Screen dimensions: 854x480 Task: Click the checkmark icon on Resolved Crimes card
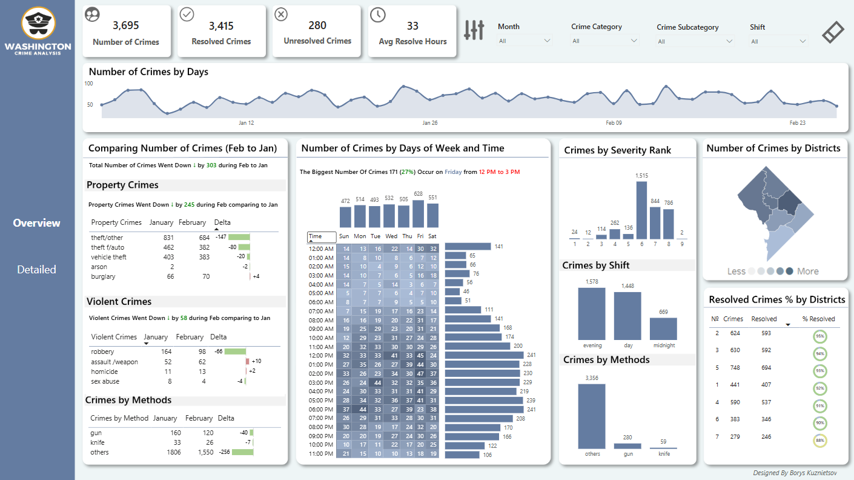(187, 14)
